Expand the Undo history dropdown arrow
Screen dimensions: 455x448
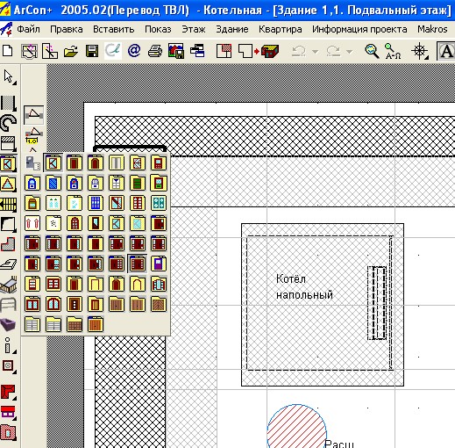pos(315,52)
